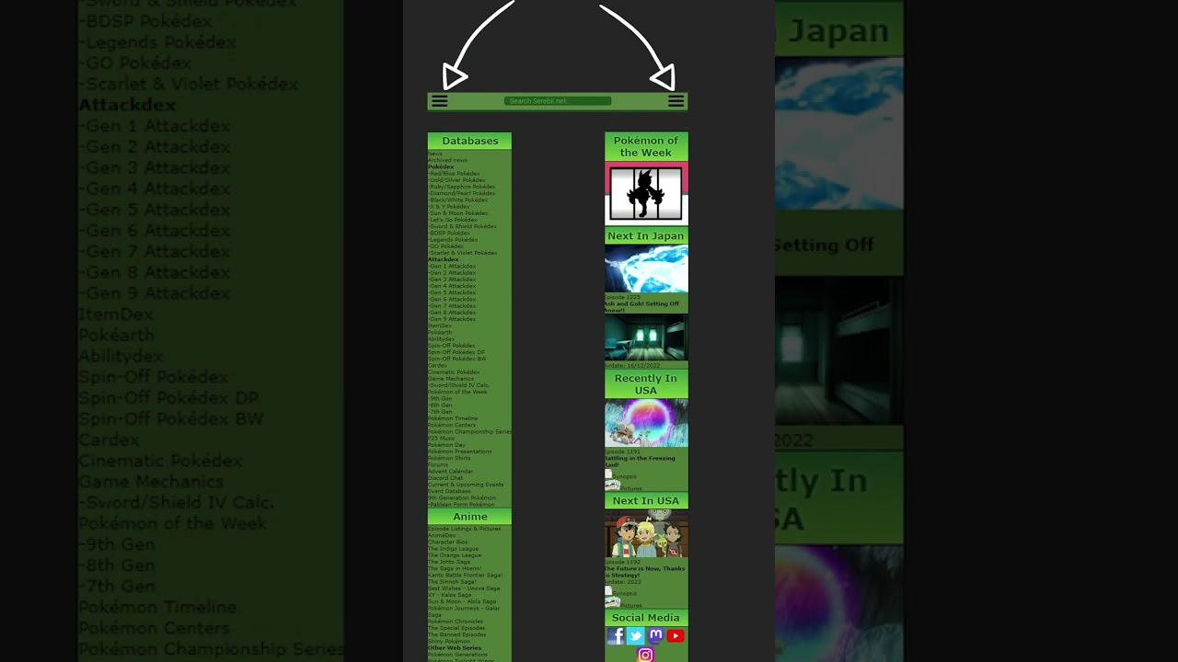
Task: Open the Game Mechanics link
Action: (451, 379)
